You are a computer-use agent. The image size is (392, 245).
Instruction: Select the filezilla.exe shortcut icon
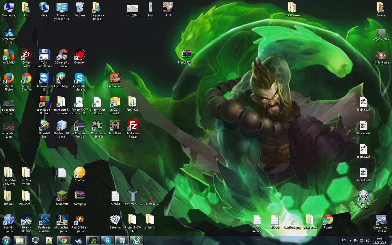tap(133, 126)
